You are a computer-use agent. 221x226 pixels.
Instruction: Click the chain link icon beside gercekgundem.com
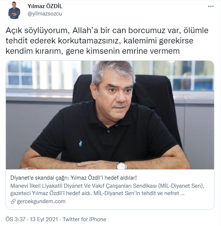(x=13, y=201)
